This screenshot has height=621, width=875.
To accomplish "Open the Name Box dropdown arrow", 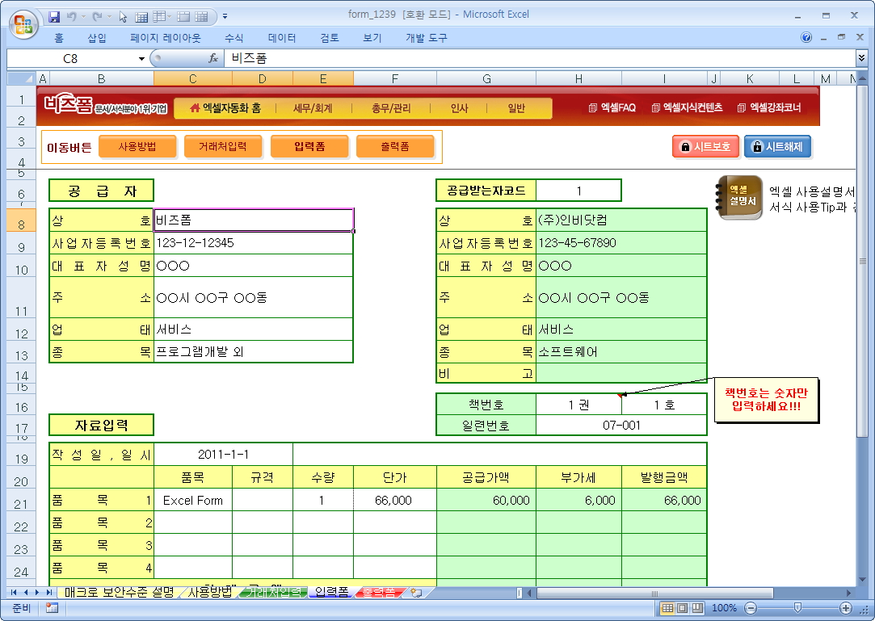I will (141, 58).
